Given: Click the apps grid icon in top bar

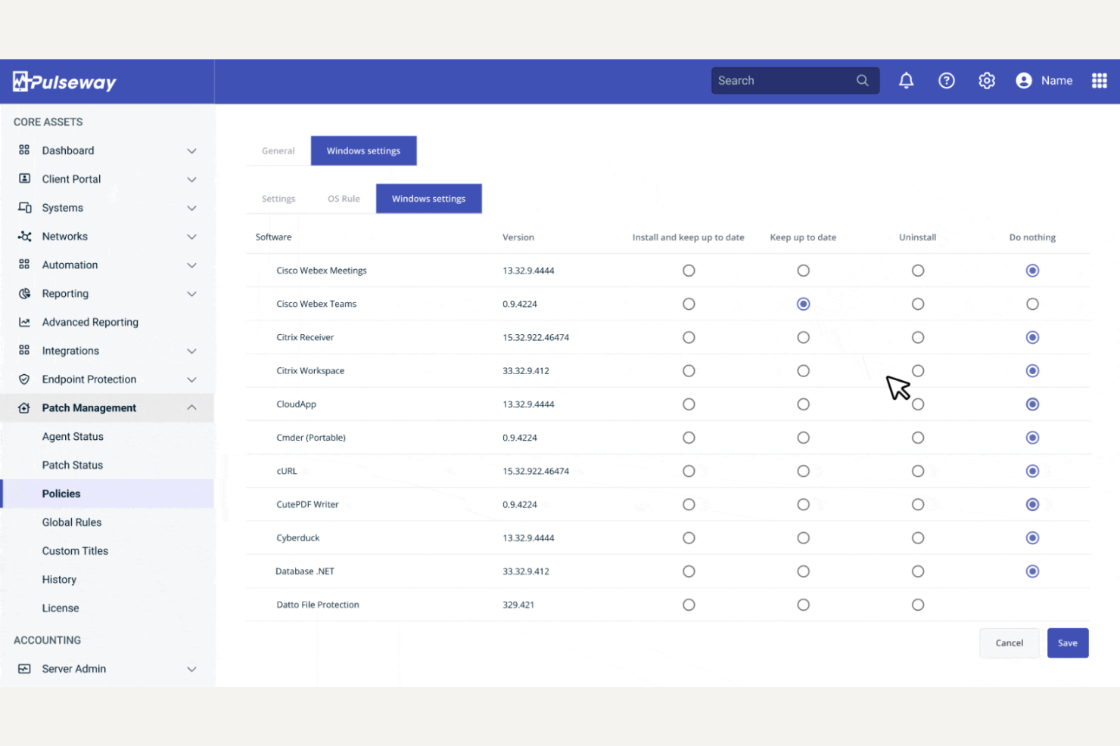Looking at the screenshot, I should (1099, 80).
